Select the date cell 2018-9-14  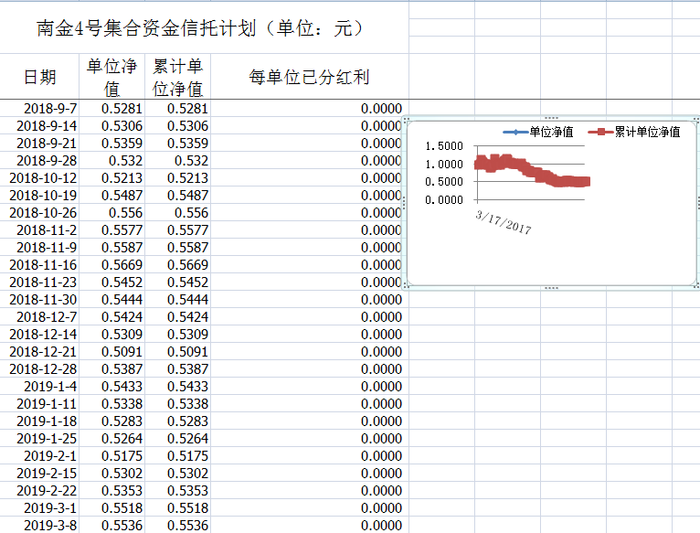[39, 125]
